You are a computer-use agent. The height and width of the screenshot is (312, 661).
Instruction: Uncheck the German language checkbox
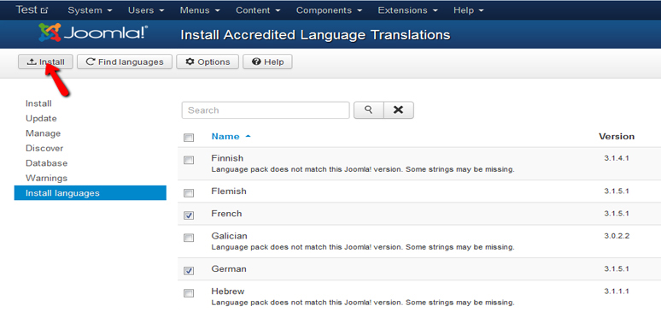(189, 271)
